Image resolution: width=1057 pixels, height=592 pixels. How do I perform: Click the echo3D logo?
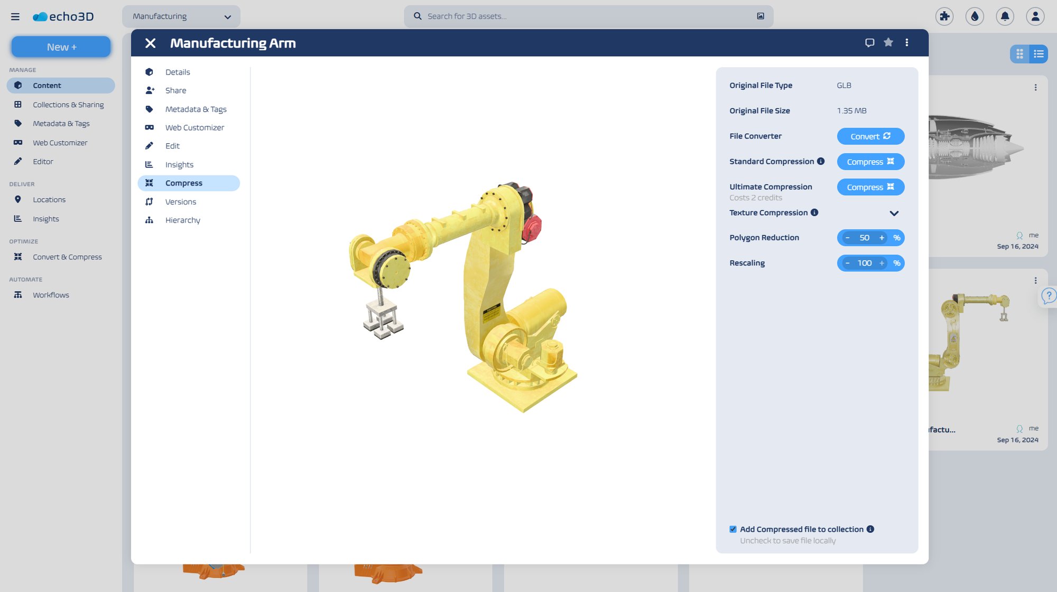point(63,16)
